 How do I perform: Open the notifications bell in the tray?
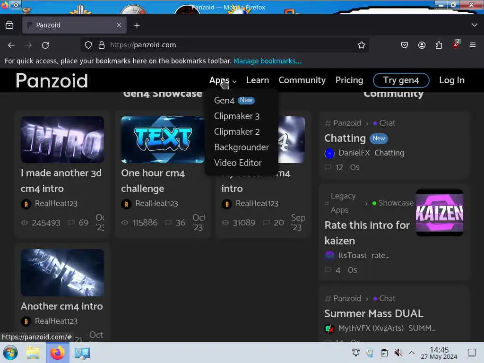point(355,353)
